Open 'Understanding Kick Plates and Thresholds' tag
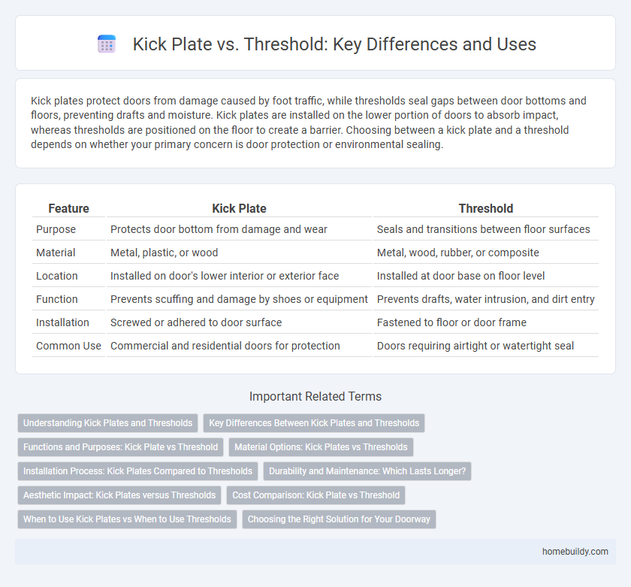 [107, 423]
